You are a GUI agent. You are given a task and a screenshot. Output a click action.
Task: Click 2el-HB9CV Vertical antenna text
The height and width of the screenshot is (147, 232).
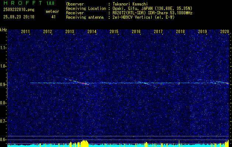[x=144, y=17]
